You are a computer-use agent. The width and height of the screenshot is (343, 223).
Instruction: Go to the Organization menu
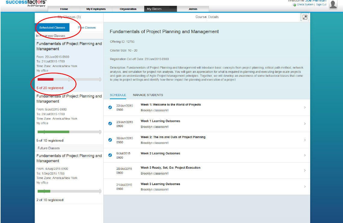coord(128,9)
